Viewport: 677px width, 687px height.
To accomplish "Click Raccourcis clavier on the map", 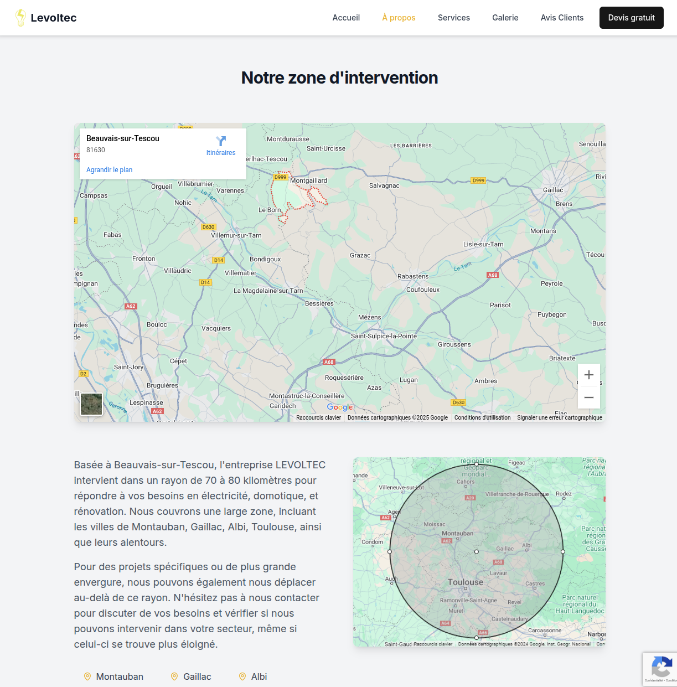I will [318, 418].
